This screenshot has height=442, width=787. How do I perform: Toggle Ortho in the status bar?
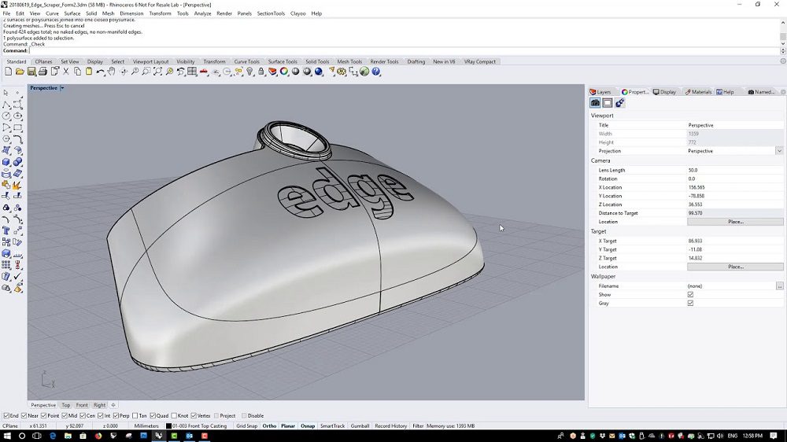click(x=269, y=426)
